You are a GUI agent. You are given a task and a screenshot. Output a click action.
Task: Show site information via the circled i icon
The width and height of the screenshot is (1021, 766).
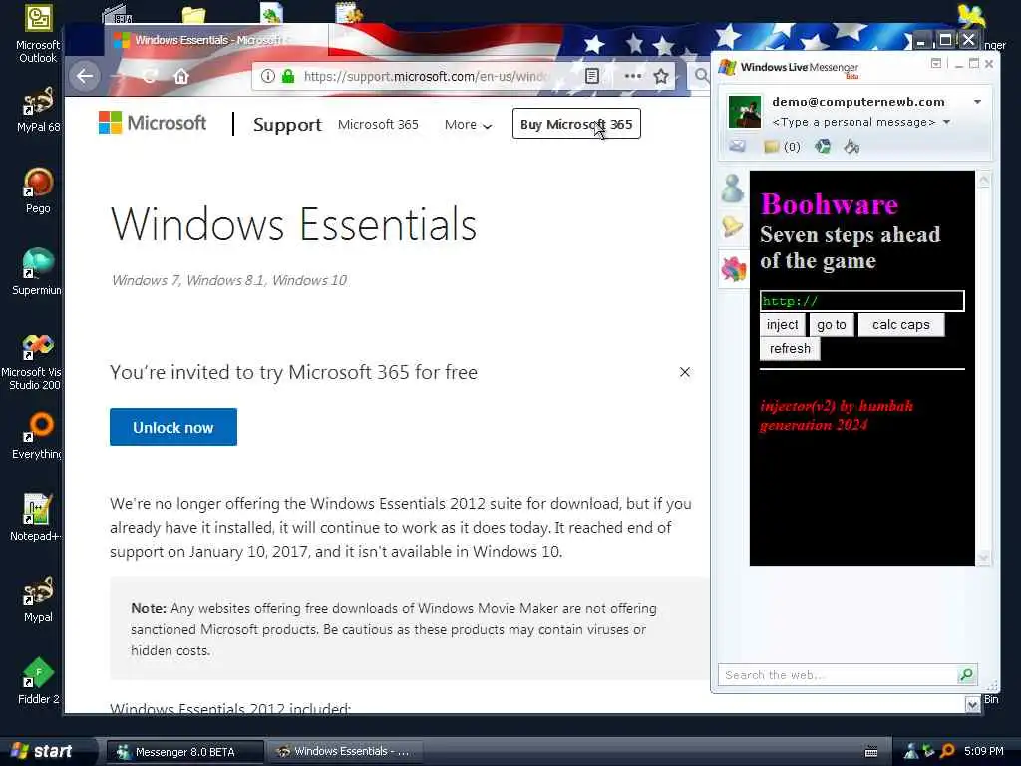267,76
